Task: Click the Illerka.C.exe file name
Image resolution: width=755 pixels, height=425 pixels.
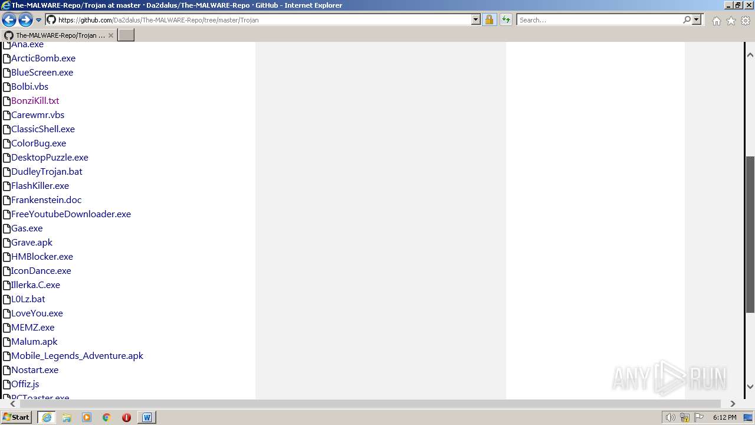Action: tap(35, 285)
